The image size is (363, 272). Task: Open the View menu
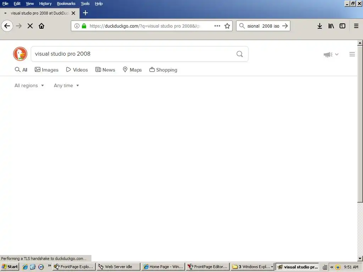(x=30, y=4)
